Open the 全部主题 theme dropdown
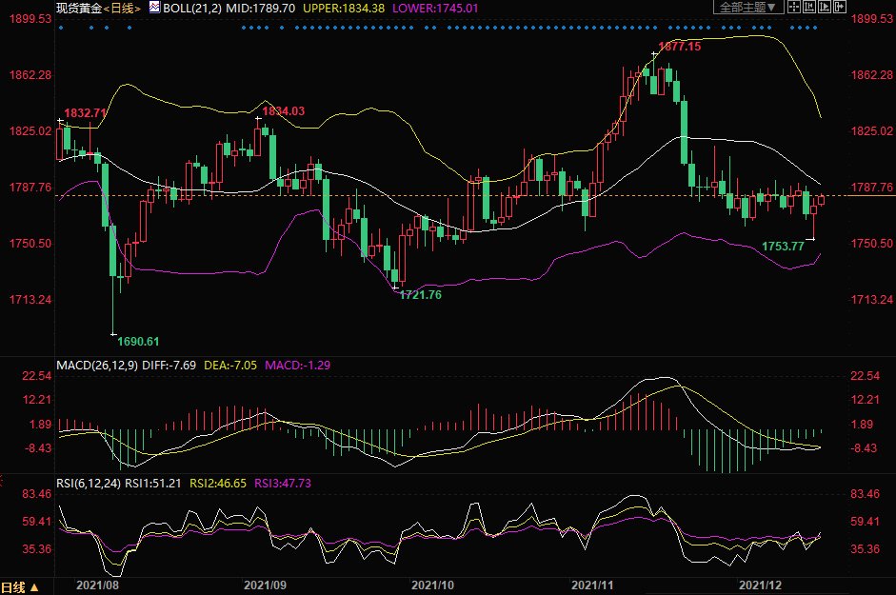This screenshot has height=595, width=896. coord(747,7)
